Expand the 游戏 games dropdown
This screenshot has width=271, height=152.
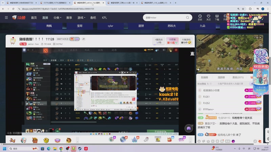(x=81, y=18)
